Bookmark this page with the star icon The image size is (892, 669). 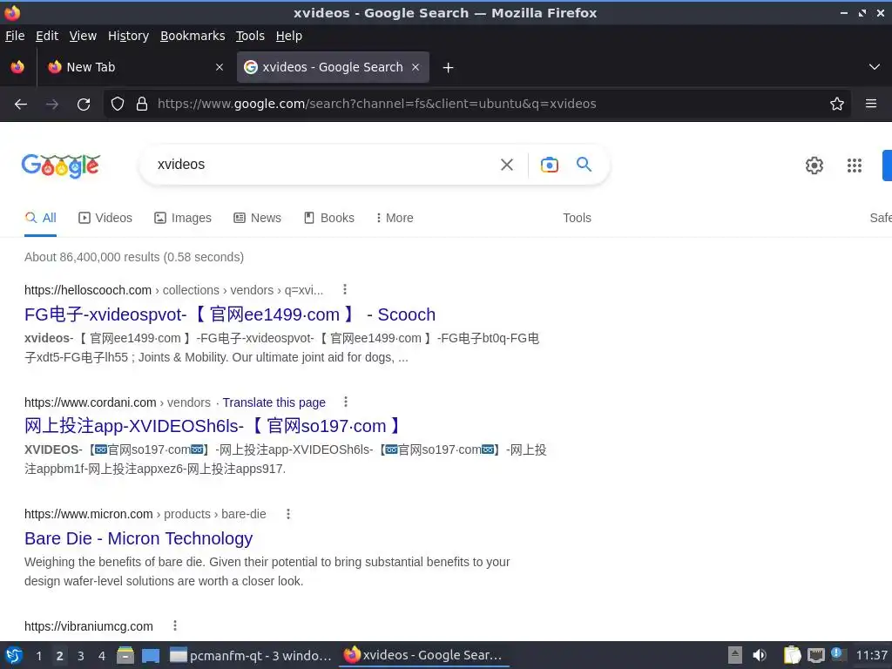tap(837, 104)
